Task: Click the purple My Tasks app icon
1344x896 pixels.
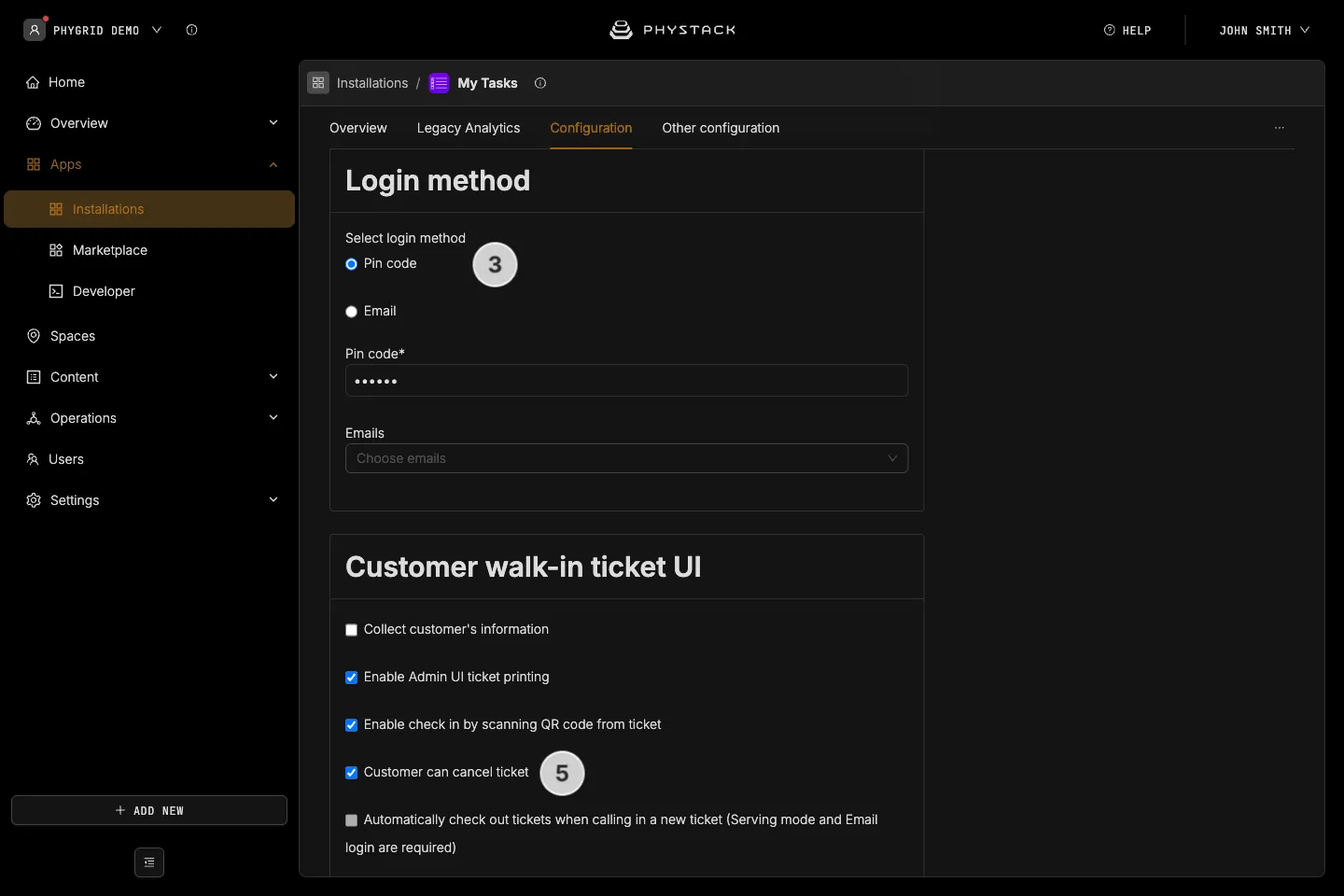Action: click(439, 83)
